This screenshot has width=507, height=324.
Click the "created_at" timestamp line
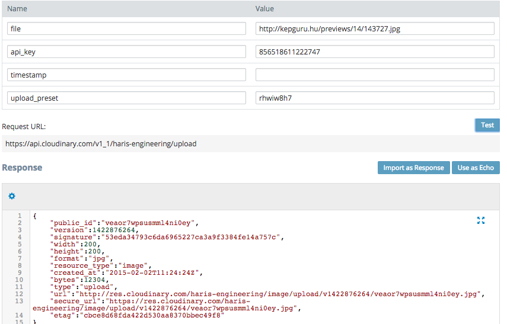tap(126, 272)
